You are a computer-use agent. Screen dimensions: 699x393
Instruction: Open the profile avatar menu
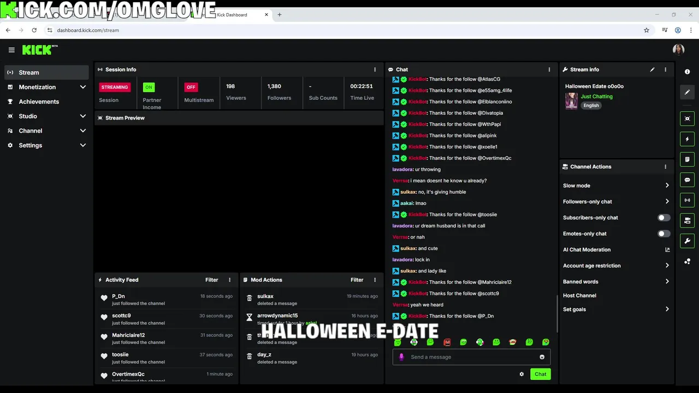pyautogui.click(x=678, y=50)
